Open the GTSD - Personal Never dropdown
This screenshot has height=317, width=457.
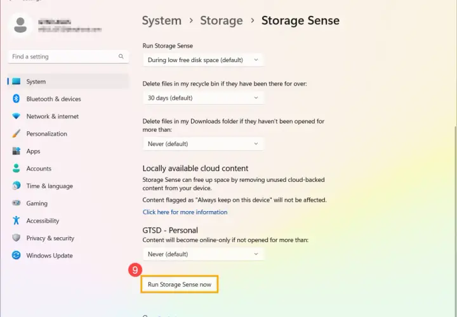point(204,254)
